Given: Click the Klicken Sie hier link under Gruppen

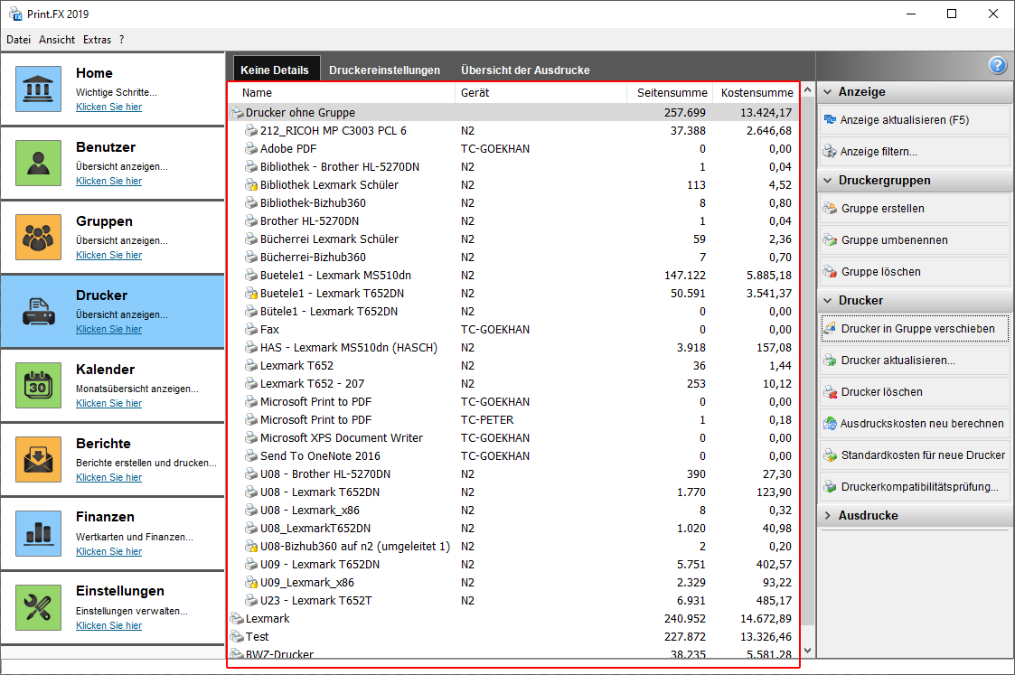Looking at the screenshot, I should [x=108, y=255].
